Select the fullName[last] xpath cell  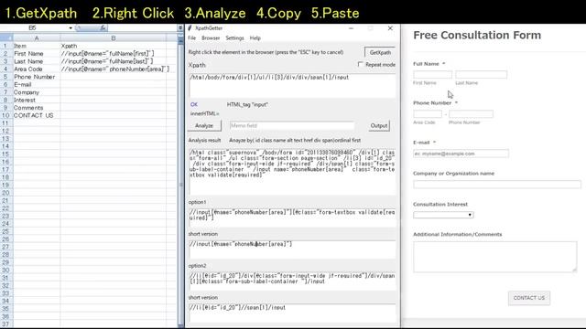point(114,61)
